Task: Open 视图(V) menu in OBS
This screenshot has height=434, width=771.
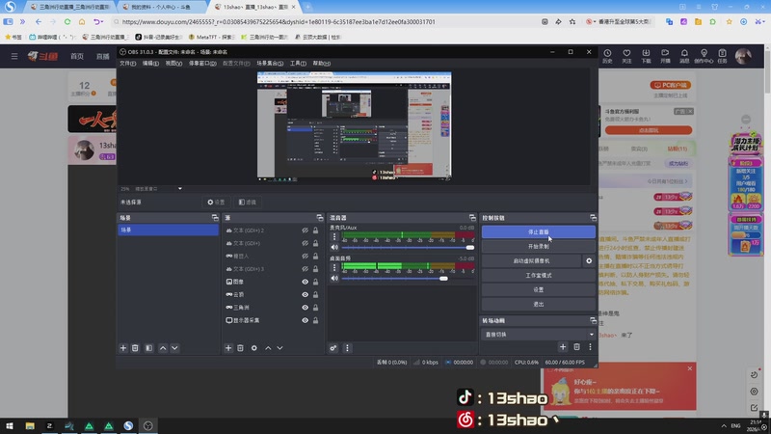Action: point(173,63)
